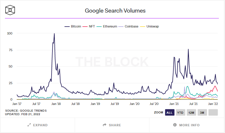225x133 pixels.
Task: Click the Jul '19 axis label
Action: [x=115, y=104]
